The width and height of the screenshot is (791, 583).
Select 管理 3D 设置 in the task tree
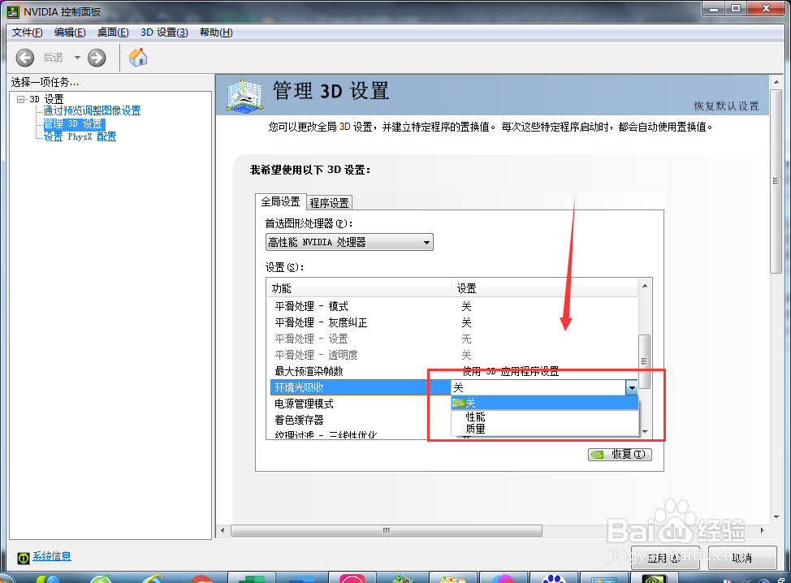[x=74, y=123]
